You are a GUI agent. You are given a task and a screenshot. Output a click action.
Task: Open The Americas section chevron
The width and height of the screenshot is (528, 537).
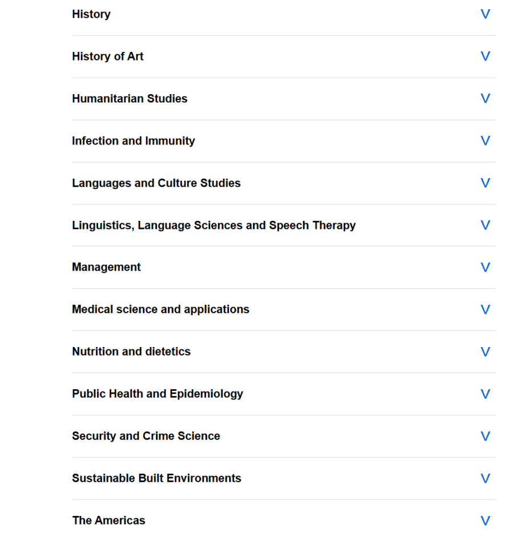click(485, 520)
